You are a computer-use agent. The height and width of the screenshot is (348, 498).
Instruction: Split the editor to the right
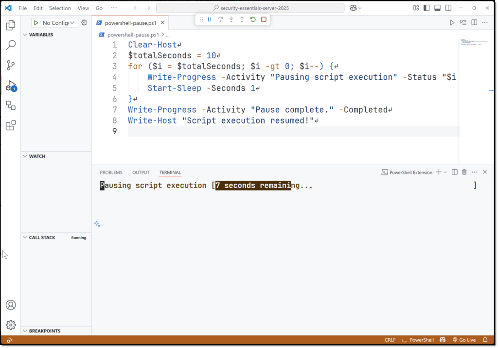[474, 22]
